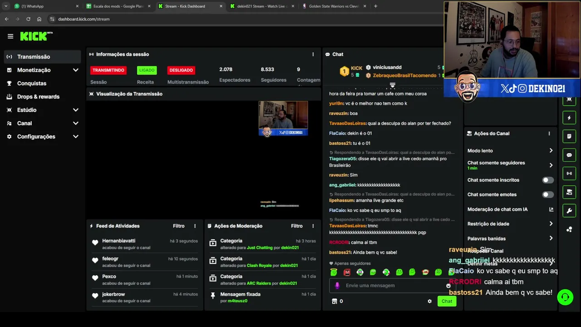
Task: Click the DESLIGADO multistream status badge
Action: (181, 70)
